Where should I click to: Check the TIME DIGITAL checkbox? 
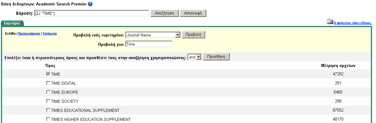48,83
